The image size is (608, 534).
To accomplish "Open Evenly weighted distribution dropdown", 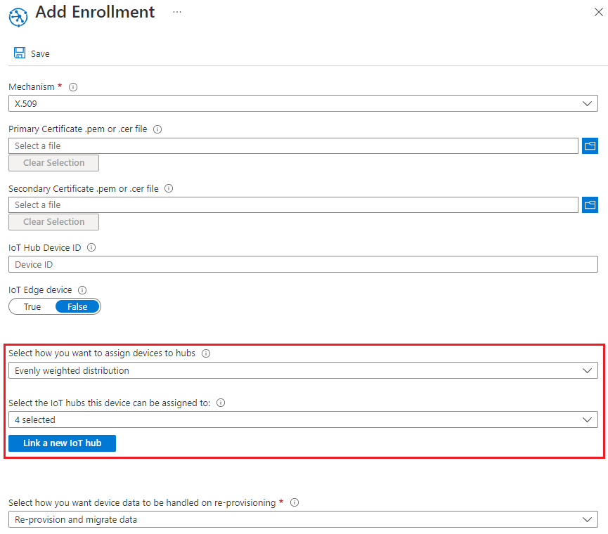I will (303, 370).
